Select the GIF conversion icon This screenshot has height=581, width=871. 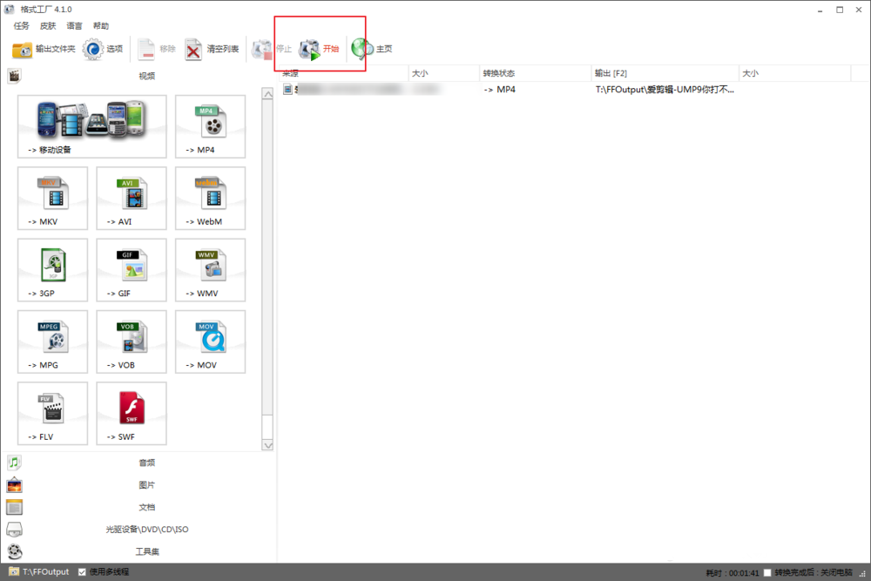[132, 270]
